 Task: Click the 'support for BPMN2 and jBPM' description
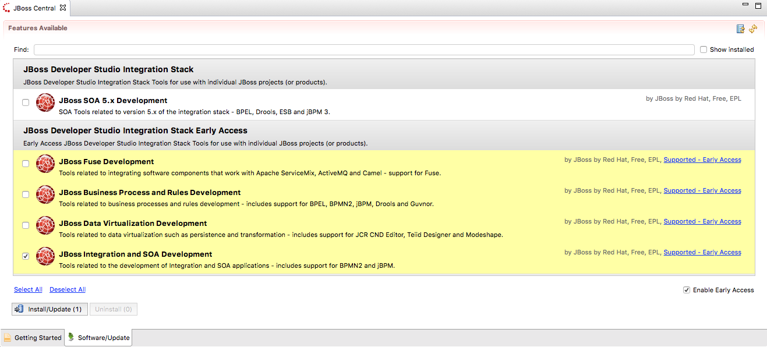(x=227, y=265)
